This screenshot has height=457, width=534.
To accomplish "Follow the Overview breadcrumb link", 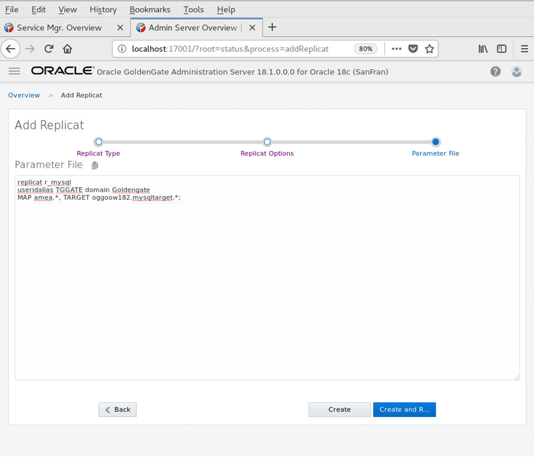I will click(x=24, y=95).
